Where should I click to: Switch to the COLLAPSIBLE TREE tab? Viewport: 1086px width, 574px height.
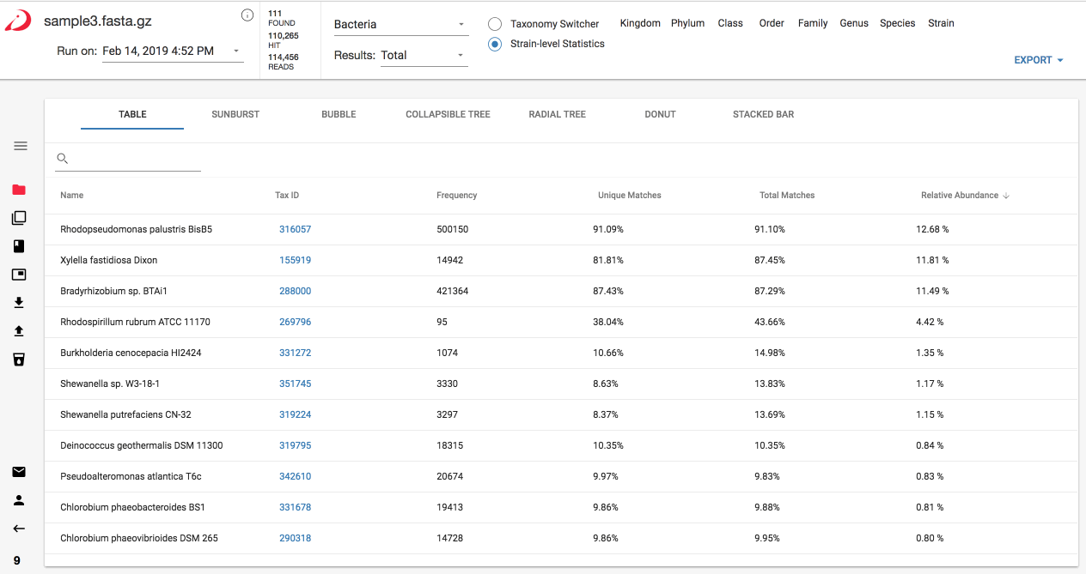coord(448,114)
